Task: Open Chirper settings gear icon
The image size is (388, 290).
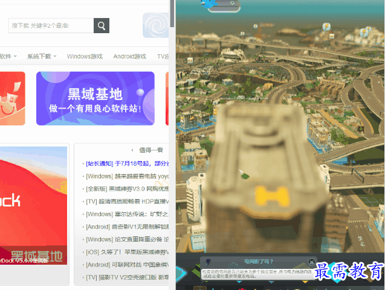Action: click(232, 3)
